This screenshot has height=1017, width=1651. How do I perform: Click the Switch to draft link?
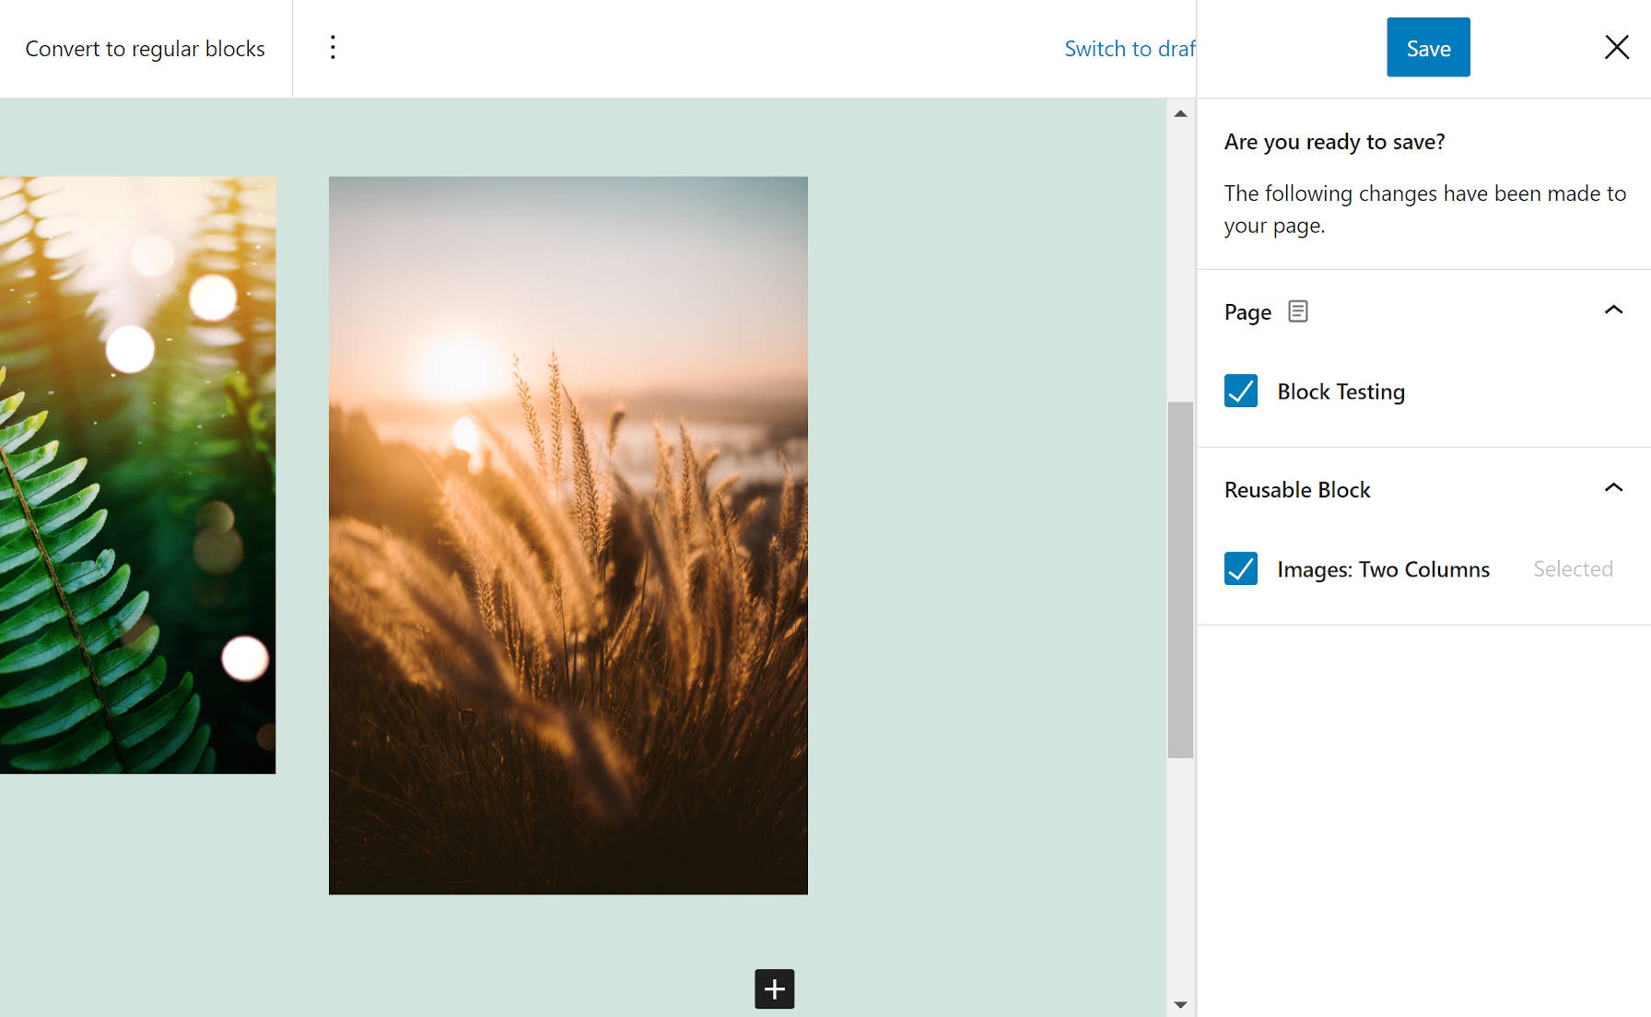click(x=1129, y=49)
